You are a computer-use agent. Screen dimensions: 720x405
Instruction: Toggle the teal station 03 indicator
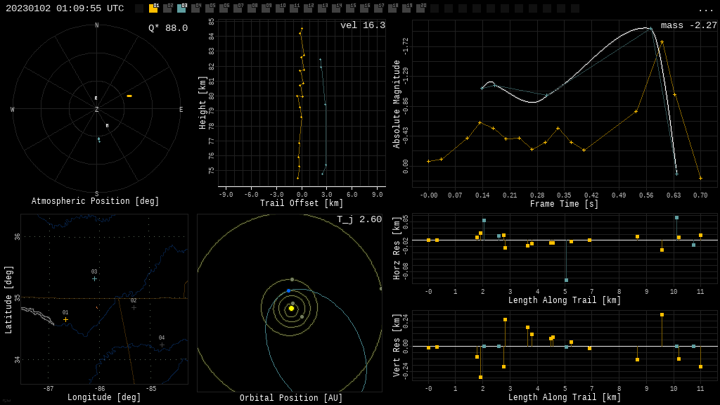(181, 8)
